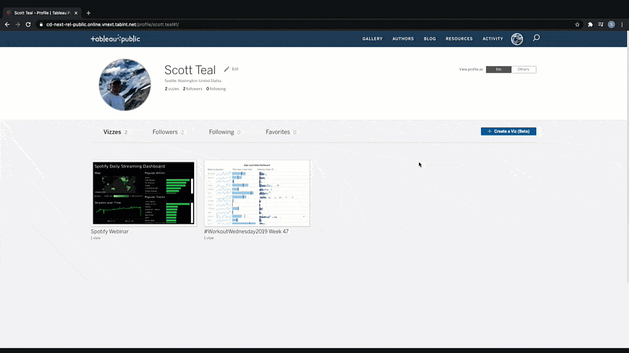The height and width of the screenshot is (353, 629).
Task: Switch to the Followers tab
Action: (163, 132)
